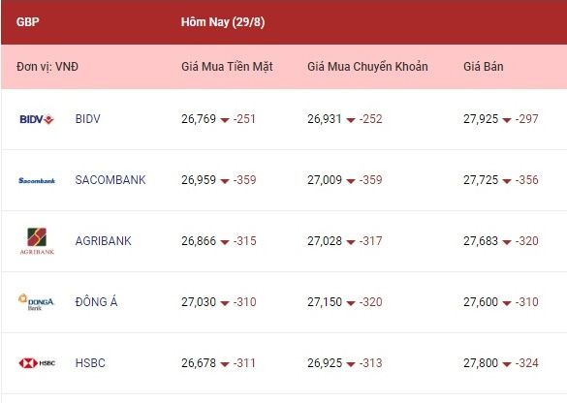This screenshot has width=567, height=403.
Task: Click the Giá Bán column header
Action: tap(483, 67)
